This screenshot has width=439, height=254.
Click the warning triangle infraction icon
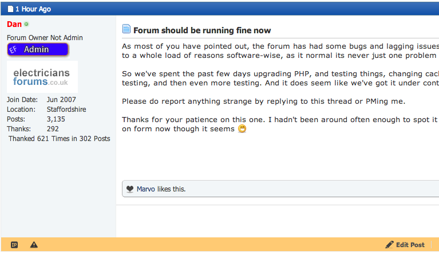point(34,245)
